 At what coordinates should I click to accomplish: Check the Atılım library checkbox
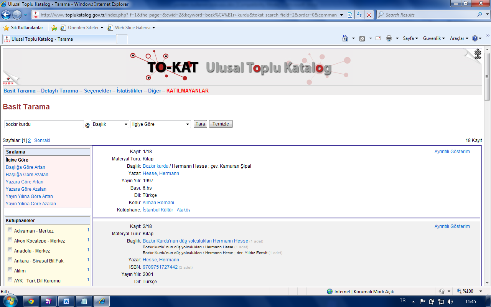[10, 270]
